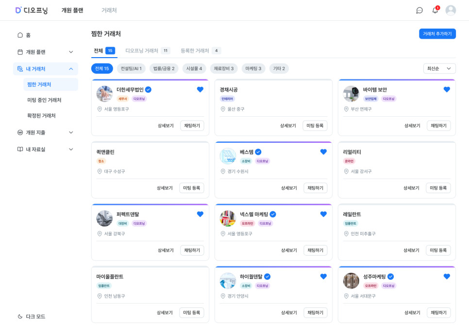Click 채팅하기 on 더한세무법인 card
Screen dimensions: 469x336
coord(192,125)
